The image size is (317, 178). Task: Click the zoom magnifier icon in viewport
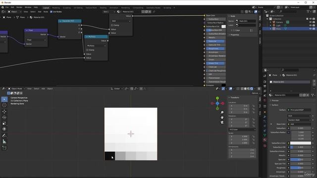pyautogui.click(x=222, y=112)
